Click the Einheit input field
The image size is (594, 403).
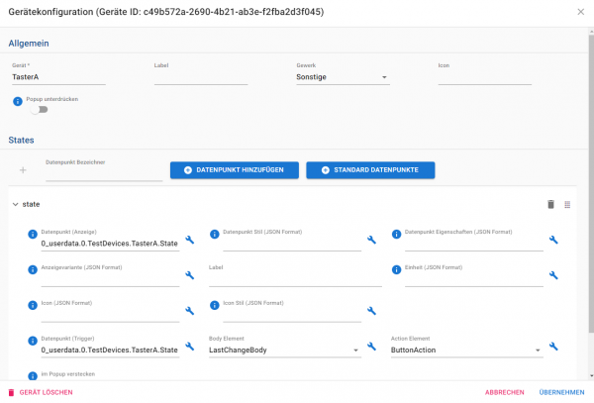pyautogui.click(x=474, y=279)
